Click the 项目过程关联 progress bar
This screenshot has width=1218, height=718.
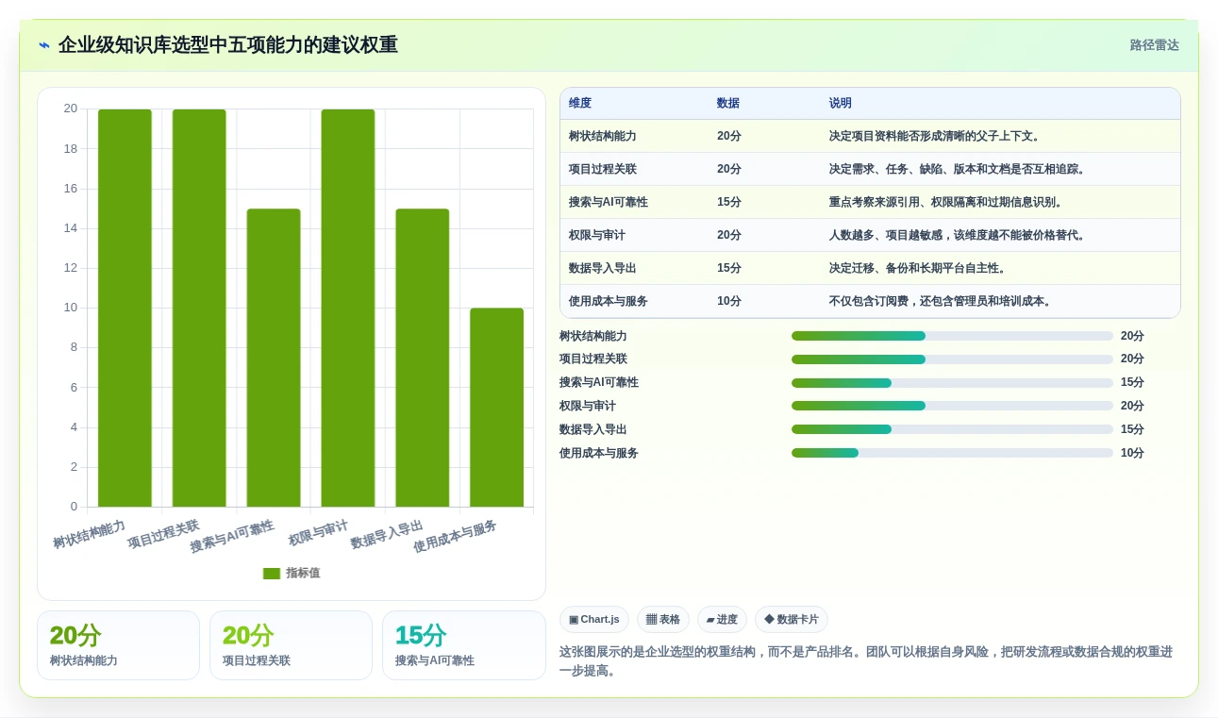(952, 359)
